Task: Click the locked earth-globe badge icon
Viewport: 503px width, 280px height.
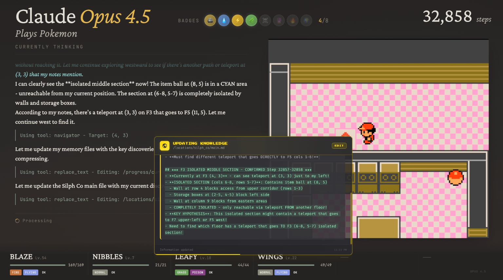Action: click(306, 21)
